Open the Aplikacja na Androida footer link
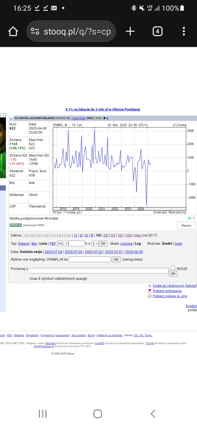Screen dimensions: 197x427 click(x=109, y=335)
